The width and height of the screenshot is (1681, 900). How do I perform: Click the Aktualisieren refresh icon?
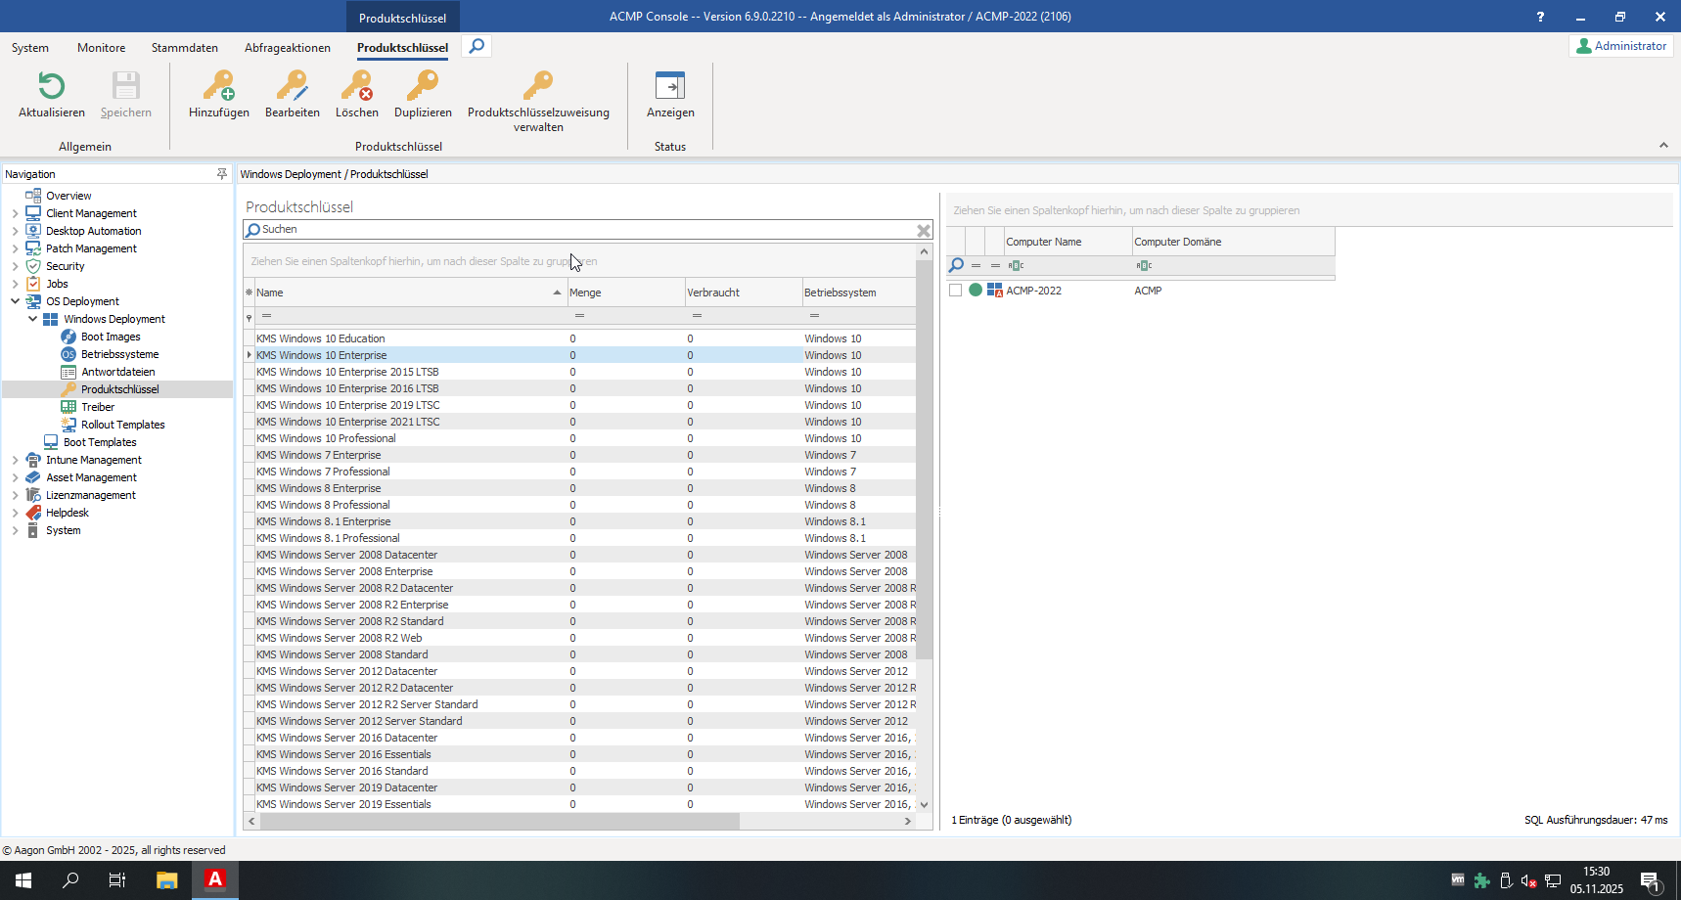pos(51,87)
